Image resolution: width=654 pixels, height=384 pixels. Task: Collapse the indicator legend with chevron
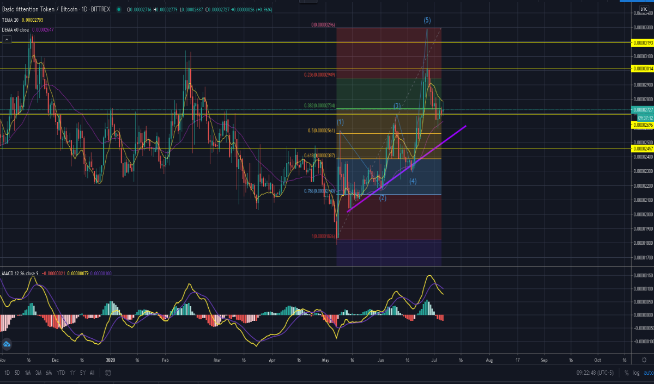coord(7,40)
